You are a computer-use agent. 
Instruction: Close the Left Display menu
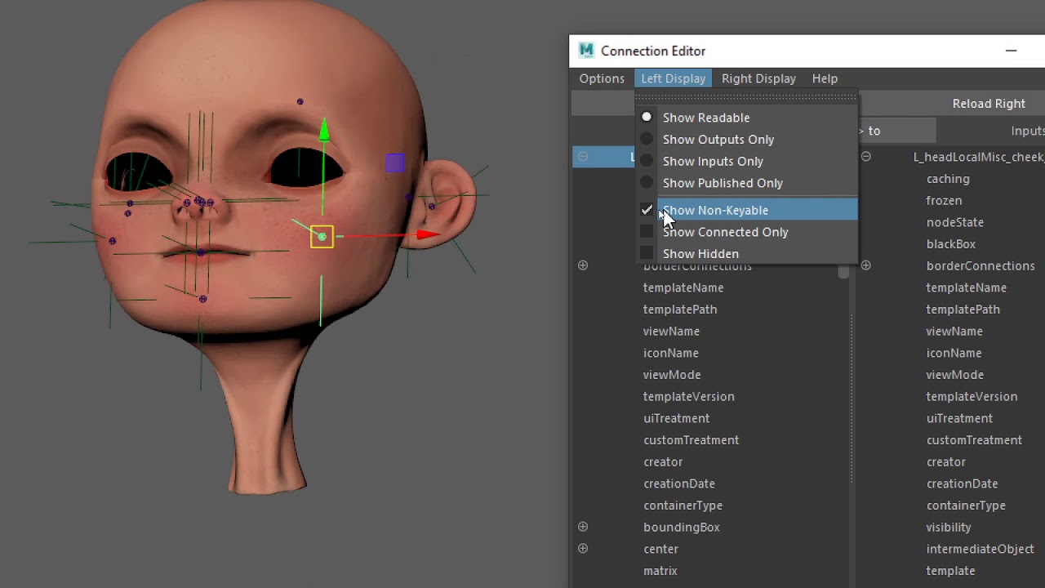tap(673, 78)
